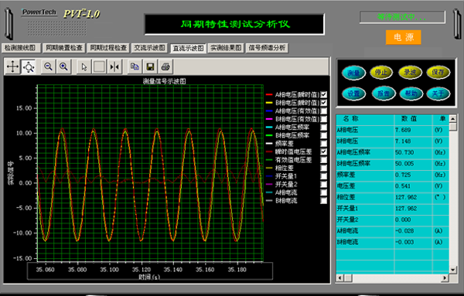Click the 关于 about oval button
Screen dimensions: 464x296
438,94
